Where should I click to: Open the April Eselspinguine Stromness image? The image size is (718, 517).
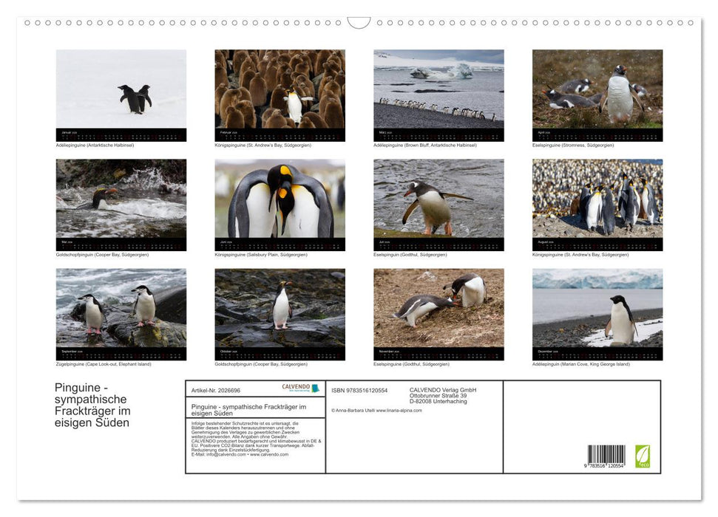(597, 94)
